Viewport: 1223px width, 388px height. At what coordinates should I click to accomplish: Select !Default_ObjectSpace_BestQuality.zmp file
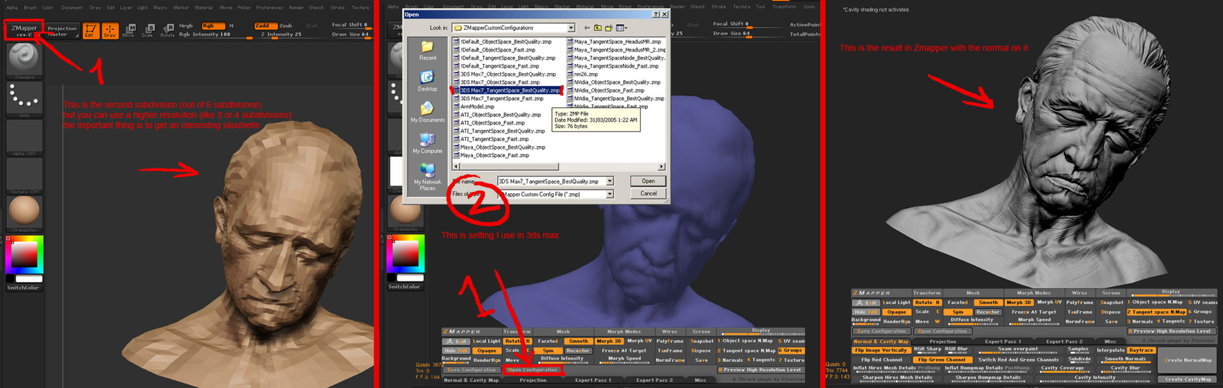[x=502, y=42]
